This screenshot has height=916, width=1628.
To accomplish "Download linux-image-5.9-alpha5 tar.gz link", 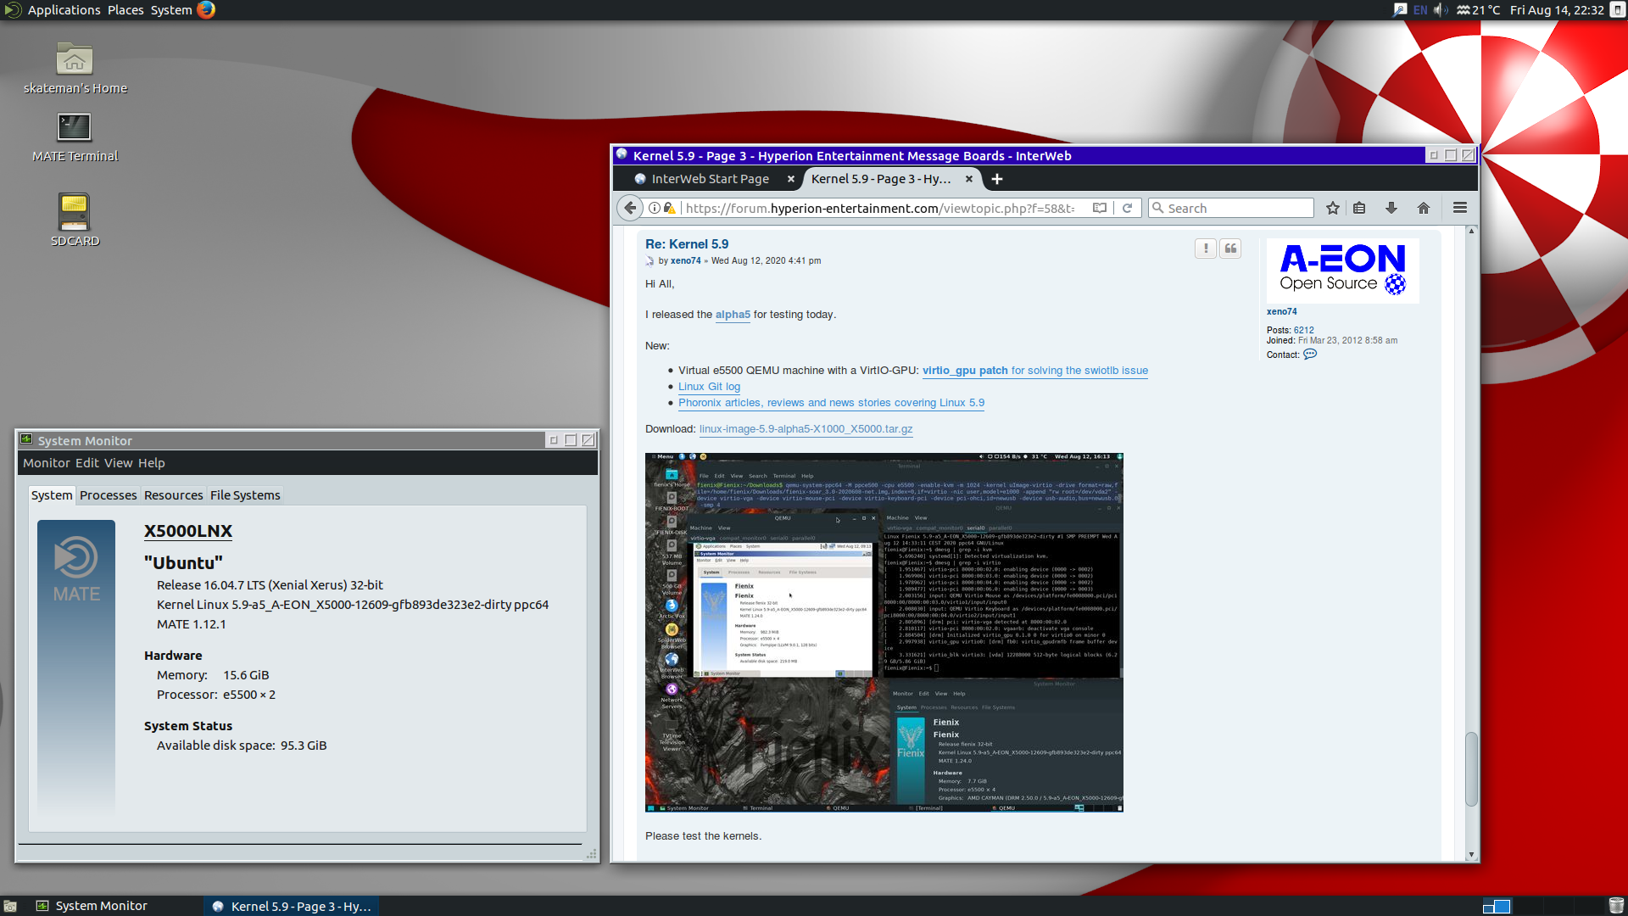I will tap(806, 429).
